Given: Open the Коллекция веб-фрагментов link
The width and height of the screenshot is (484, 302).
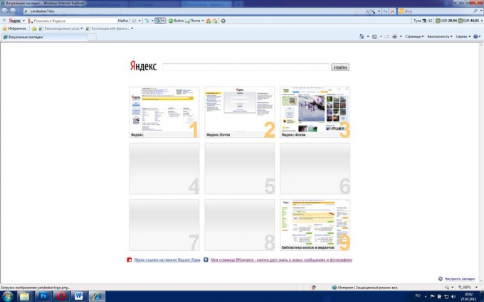Looking at the screenshot, I should tap(110, 28).
